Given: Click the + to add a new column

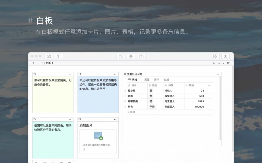Looking at the screenshot, I should [x=209, y=85].
